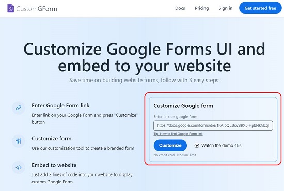This screenshot has width=284, height=191.
Task: Open the How to find Google Form link tip
Action: point(178,134)
